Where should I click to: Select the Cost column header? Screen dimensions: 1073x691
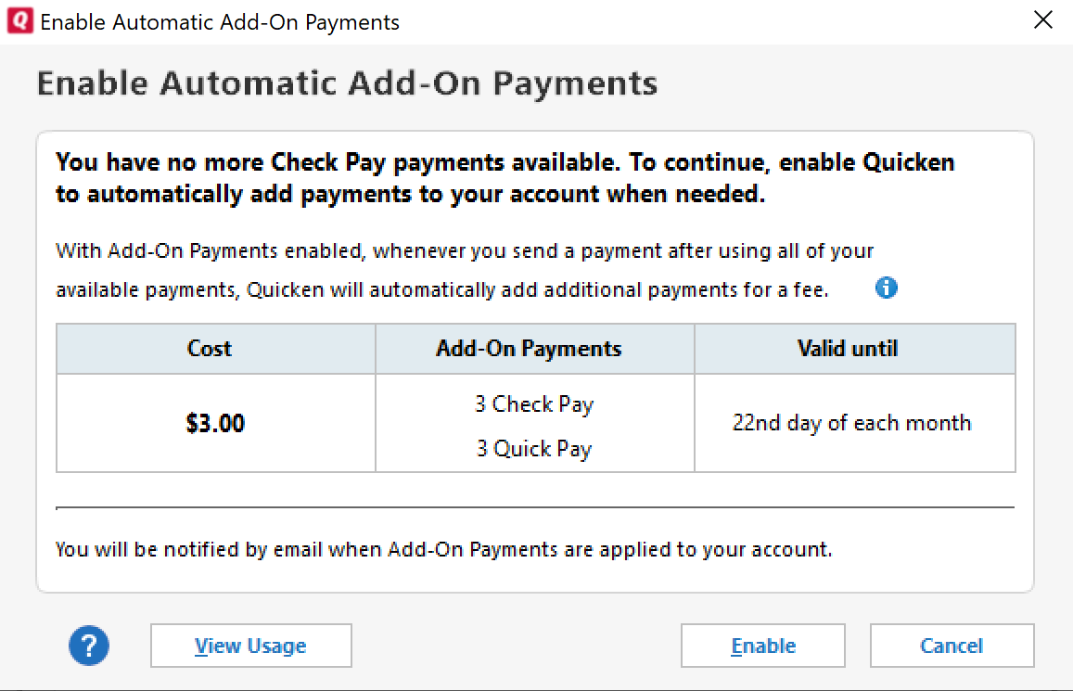[215, 349]
